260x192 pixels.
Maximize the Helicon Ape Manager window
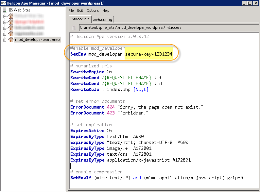point(250,3)
